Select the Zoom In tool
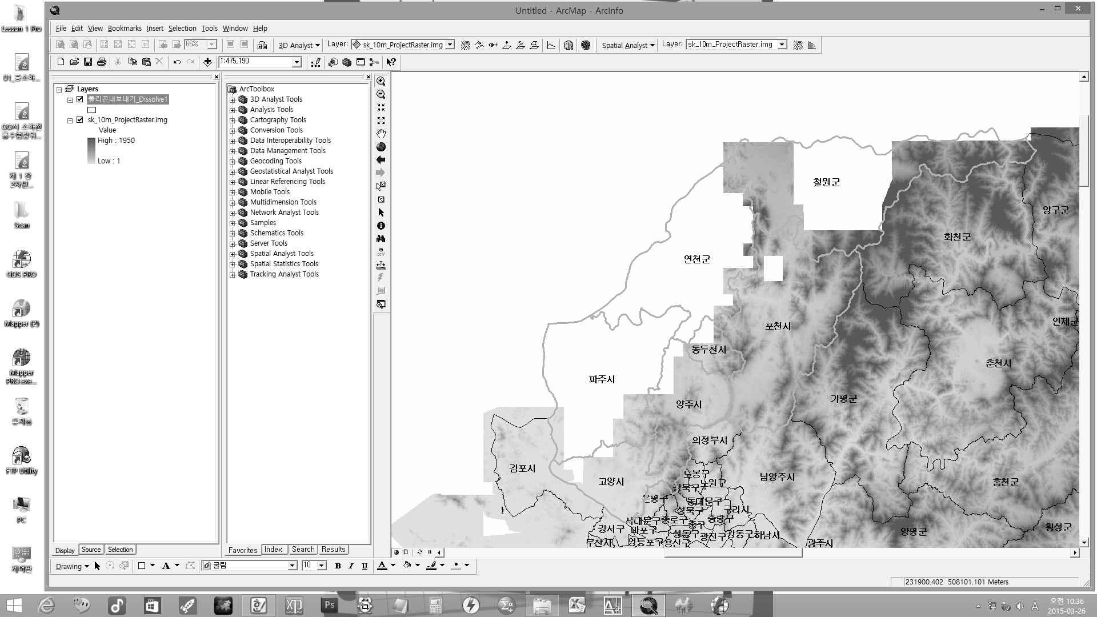This screenshot has height=617, width=1097. (381, 82)
